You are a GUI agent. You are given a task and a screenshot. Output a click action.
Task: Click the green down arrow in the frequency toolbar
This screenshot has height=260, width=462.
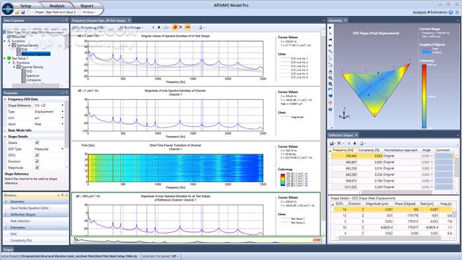coord(159,27)
